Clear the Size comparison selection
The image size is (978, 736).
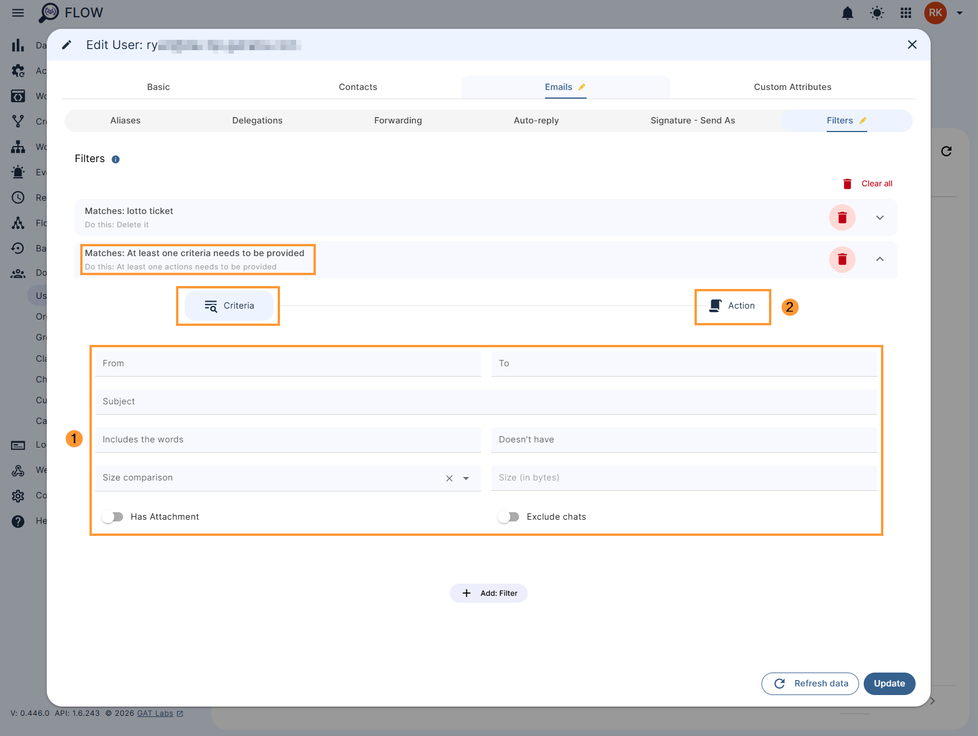click(x=449, y=478)
